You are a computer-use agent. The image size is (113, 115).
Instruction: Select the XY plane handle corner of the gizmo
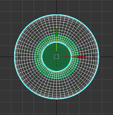(66, 47)
